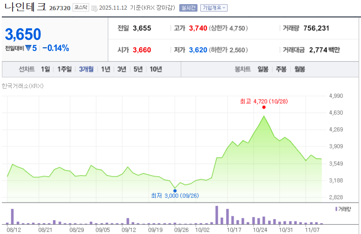Select the 5년 line chart tab

138,69
